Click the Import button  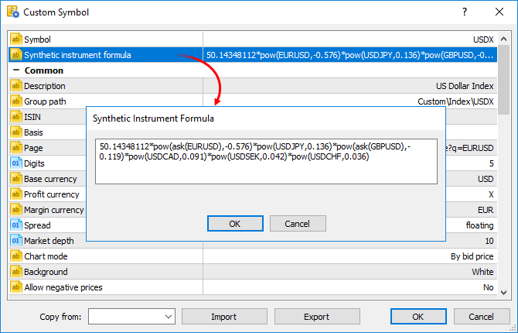(224, 317)
